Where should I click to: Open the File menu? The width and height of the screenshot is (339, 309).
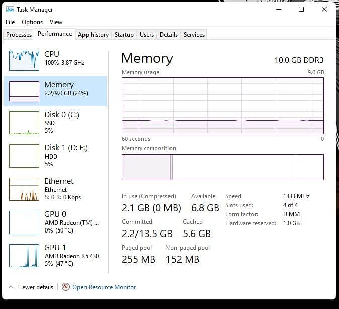10,22
